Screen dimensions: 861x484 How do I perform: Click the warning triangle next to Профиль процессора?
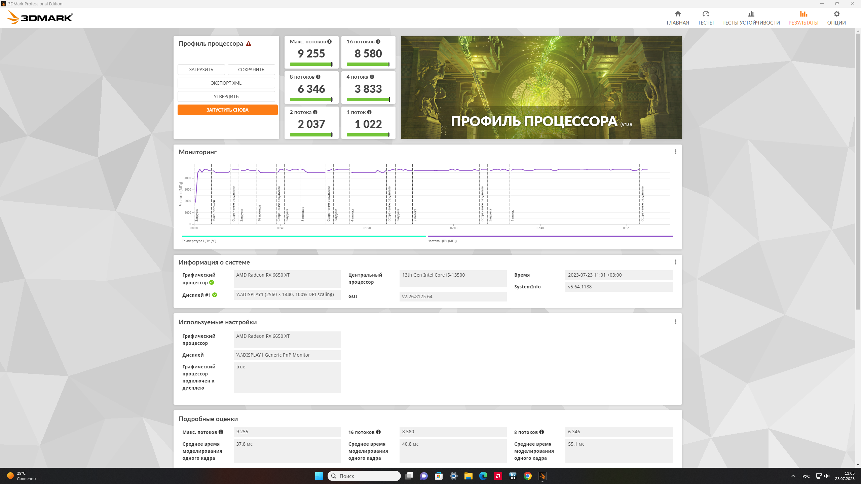click(249, 44)
